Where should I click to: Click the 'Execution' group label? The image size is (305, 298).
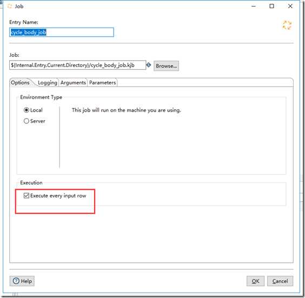pos(31,183)
